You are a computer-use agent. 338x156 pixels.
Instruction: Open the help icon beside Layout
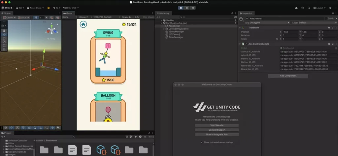coord(330,8)
